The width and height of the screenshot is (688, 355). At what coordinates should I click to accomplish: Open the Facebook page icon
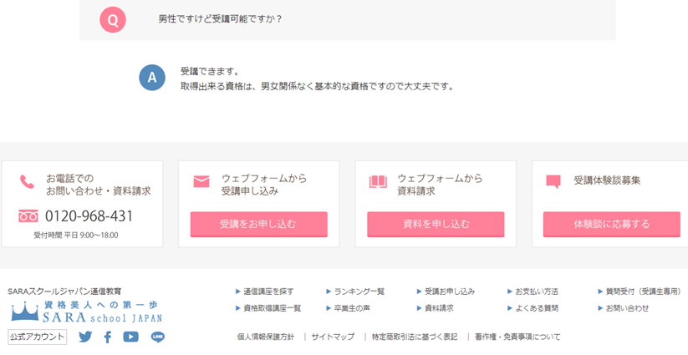tap(108, 337)
